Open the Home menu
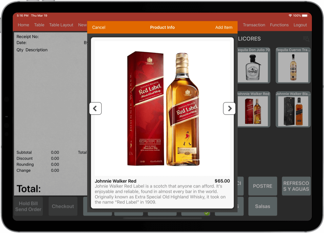This screenshot has height=233, width=324. 23,25
